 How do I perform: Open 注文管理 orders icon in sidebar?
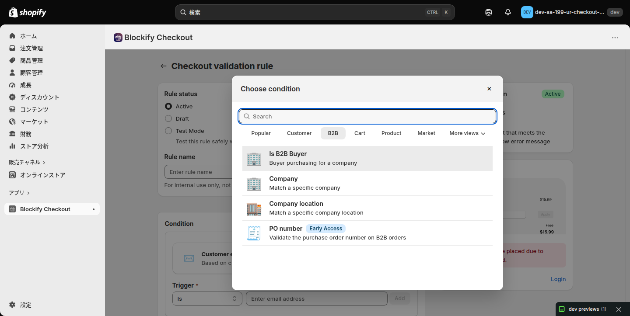(12, 48)
